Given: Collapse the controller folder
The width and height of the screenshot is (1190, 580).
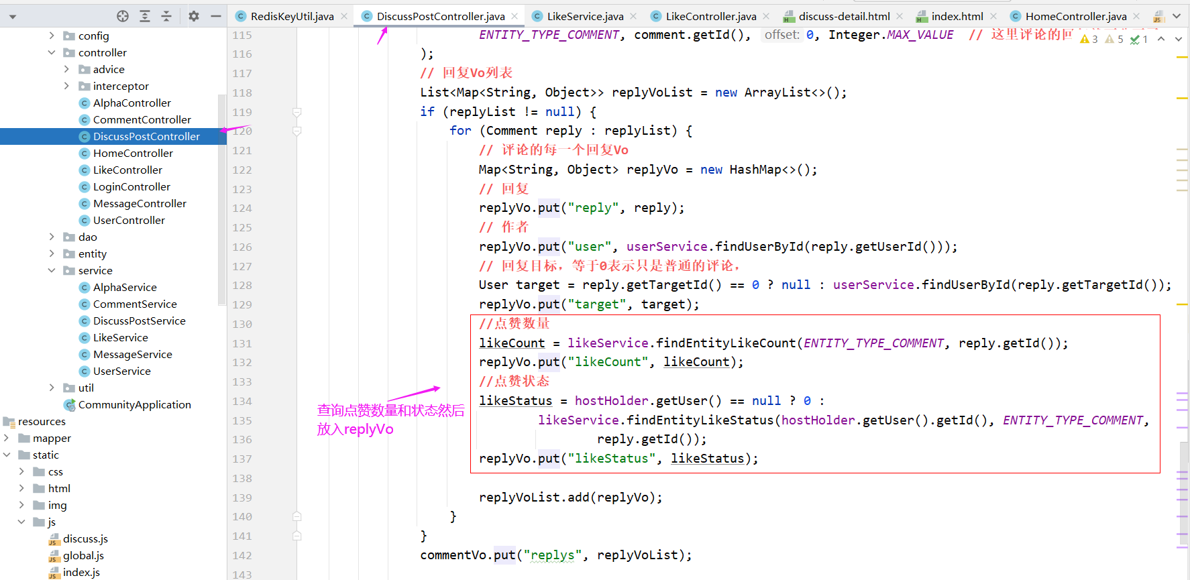Looking at the screenshot, I should click(52, 52).
